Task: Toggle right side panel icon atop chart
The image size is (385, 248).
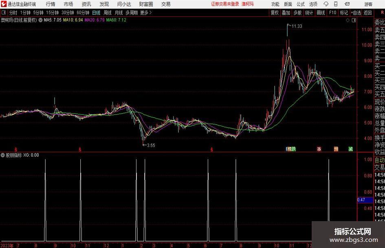Action: (354, 20)
